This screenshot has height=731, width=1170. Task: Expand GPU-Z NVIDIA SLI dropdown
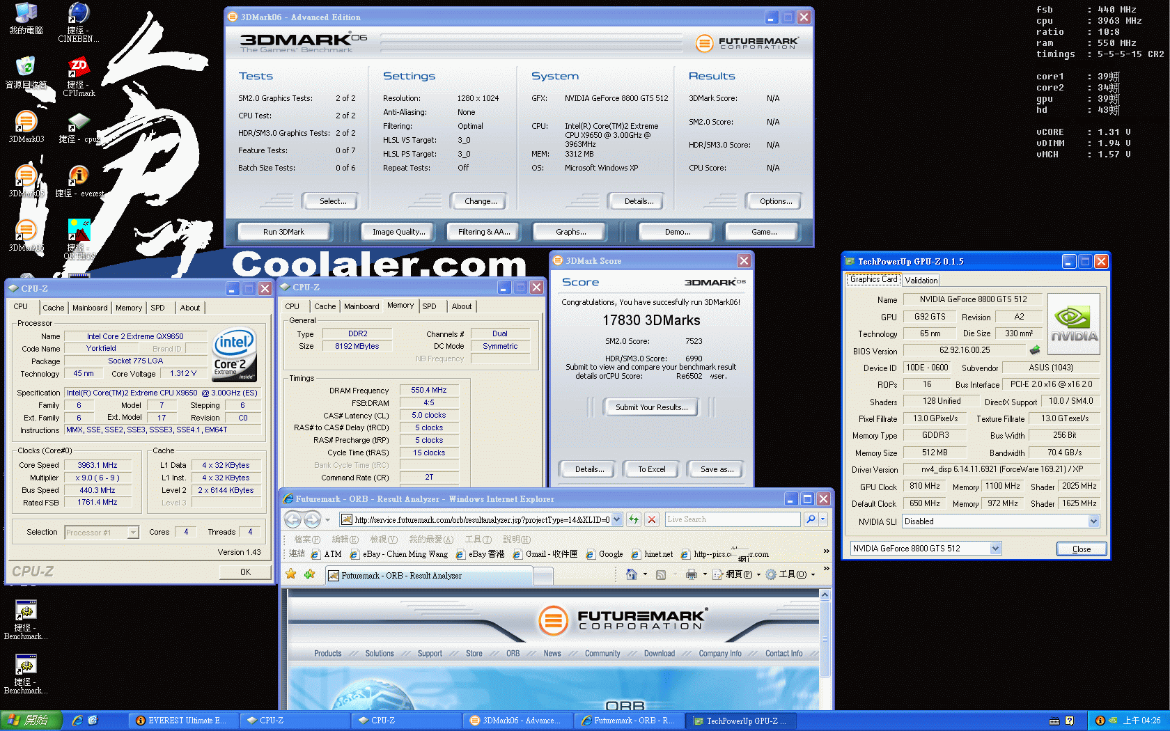click(x=1093, y=521)
